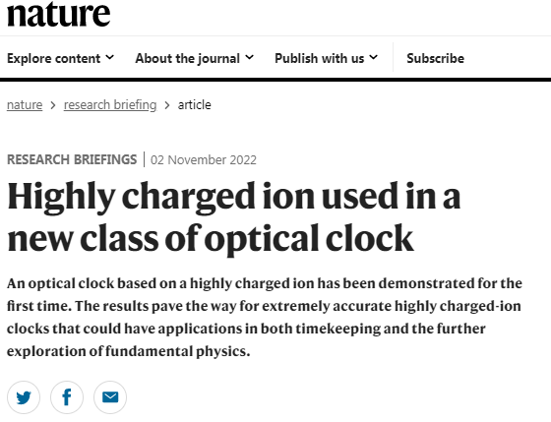Click breadcrumb arrow after research briefing
The image size is (551, 422).
coord(167,105)
